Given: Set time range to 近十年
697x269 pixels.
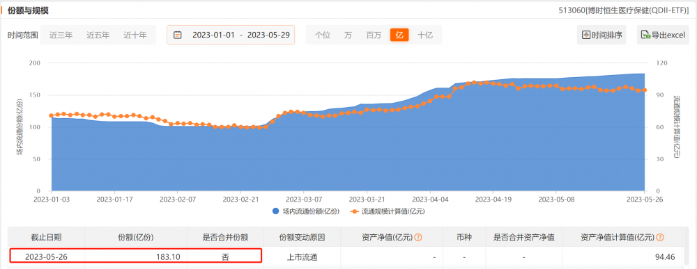Looking at the screenshot, I should [x=135, y=35].
